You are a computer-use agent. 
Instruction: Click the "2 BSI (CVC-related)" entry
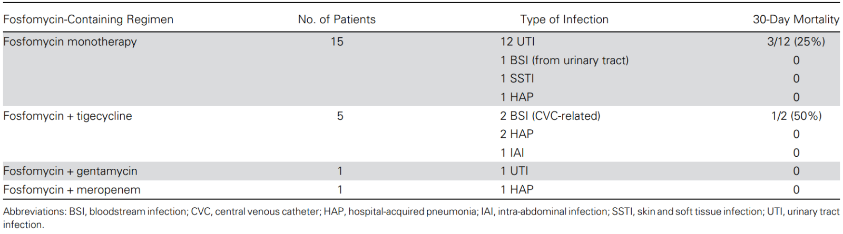[550, 116]
